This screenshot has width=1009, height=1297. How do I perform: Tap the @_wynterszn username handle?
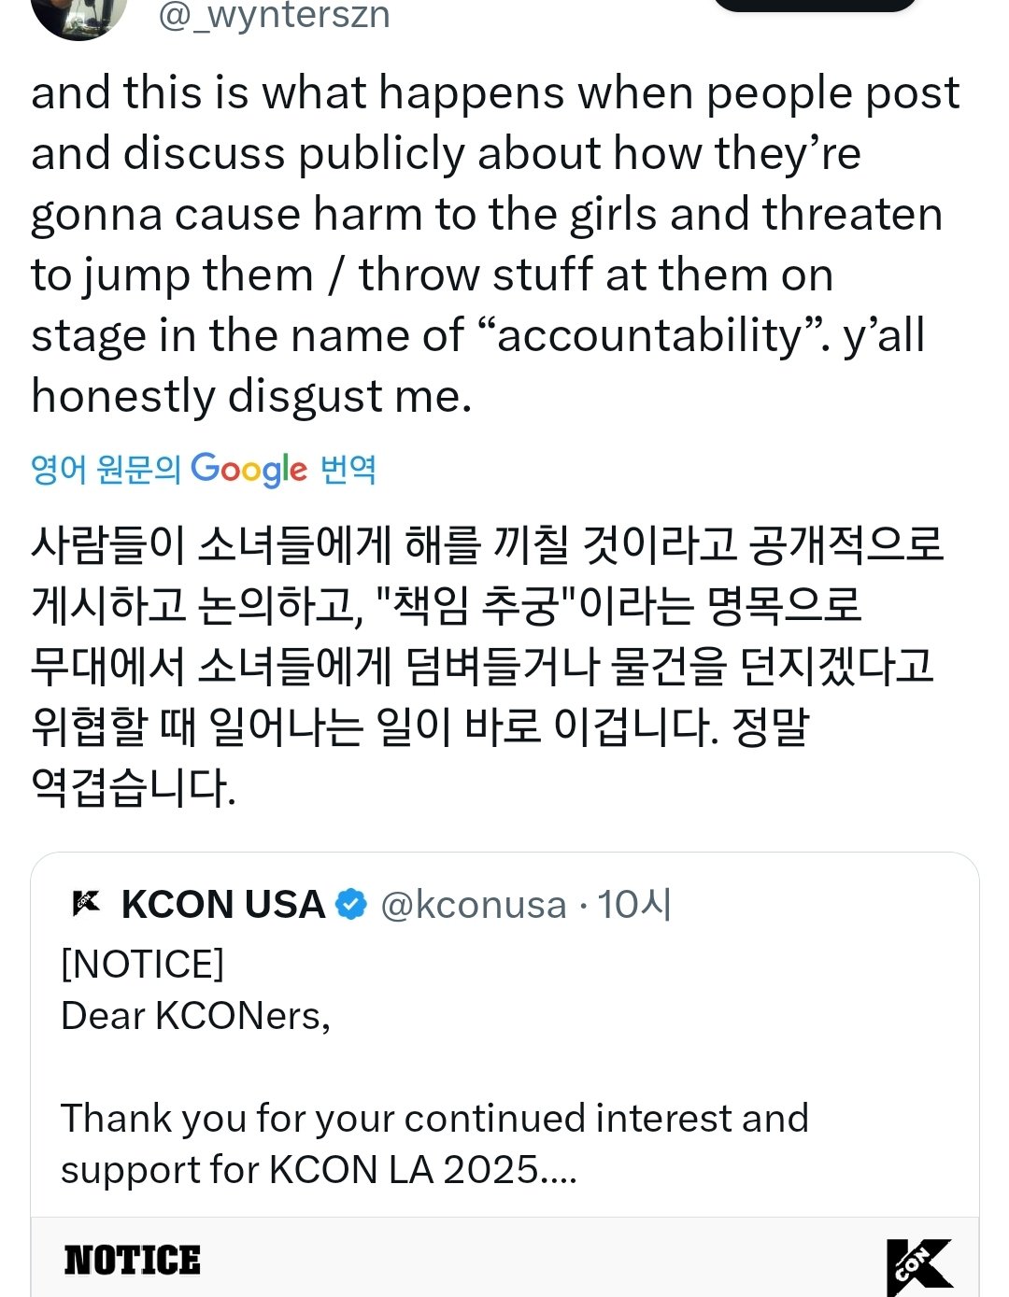(274, 15)
